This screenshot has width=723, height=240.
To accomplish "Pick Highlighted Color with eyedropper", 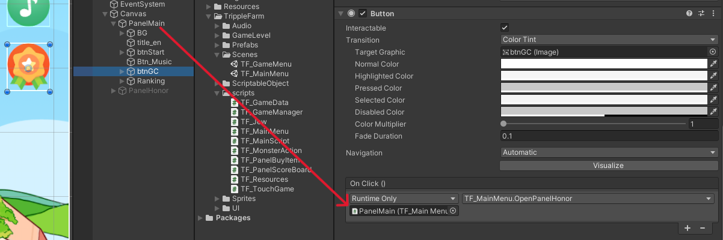I will click(714, 76).
